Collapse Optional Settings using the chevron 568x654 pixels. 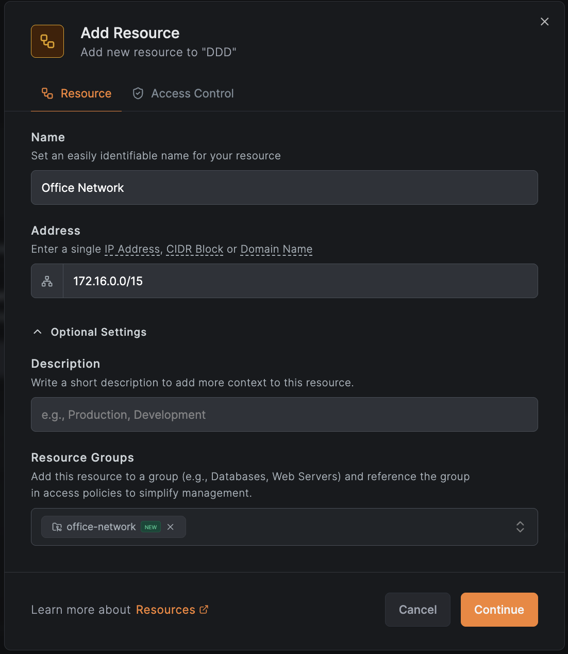38,332
